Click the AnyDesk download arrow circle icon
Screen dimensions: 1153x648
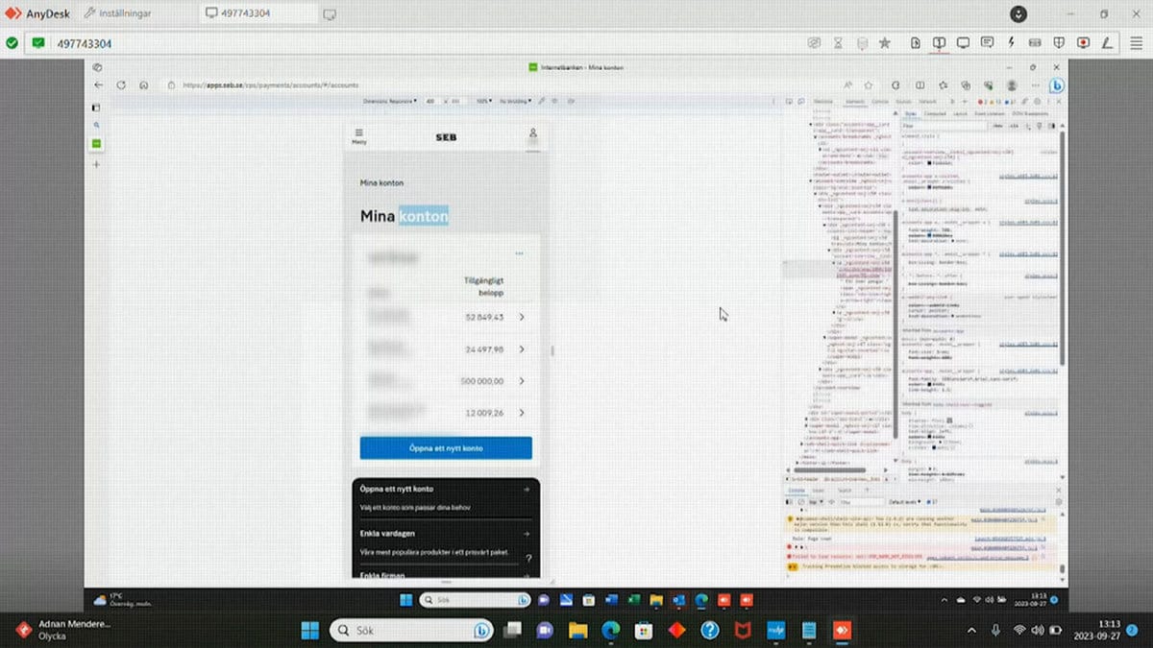[1019, 13]
